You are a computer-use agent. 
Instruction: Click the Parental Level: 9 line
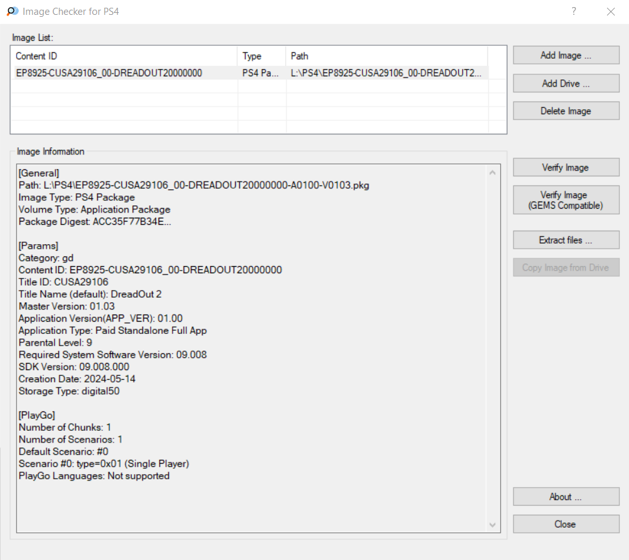(56, 343)
